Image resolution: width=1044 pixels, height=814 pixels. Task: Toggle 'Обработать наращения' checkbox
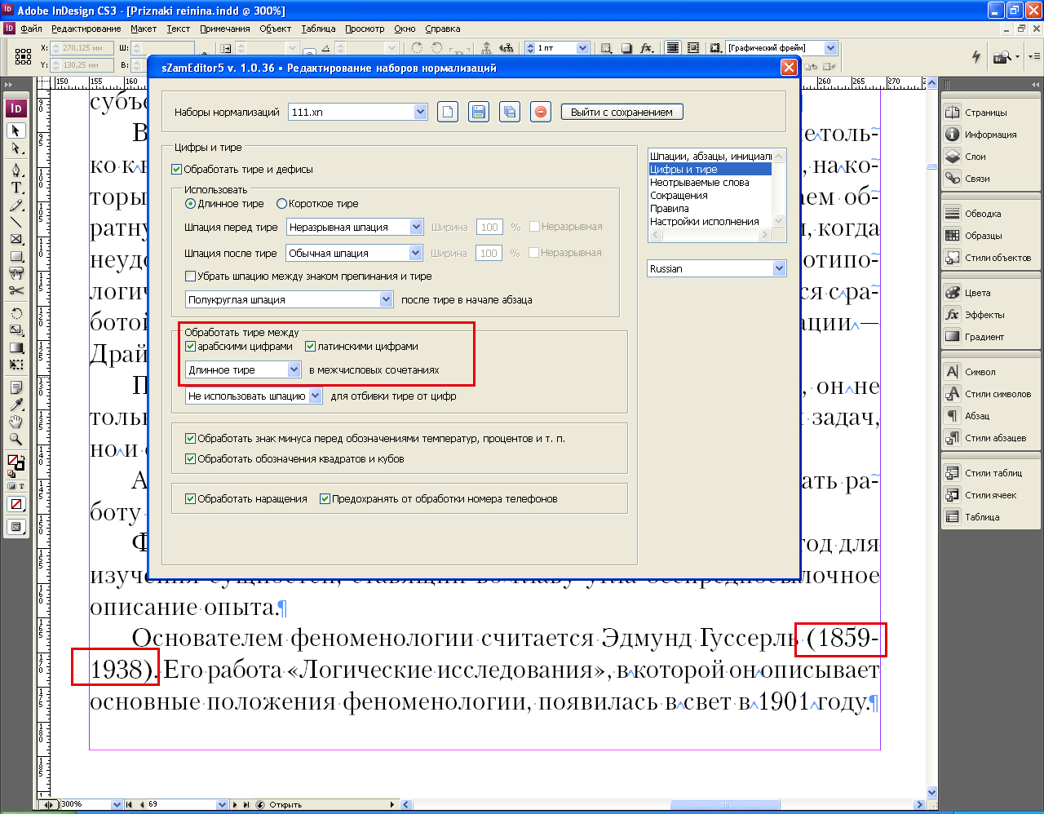point(191,499)
